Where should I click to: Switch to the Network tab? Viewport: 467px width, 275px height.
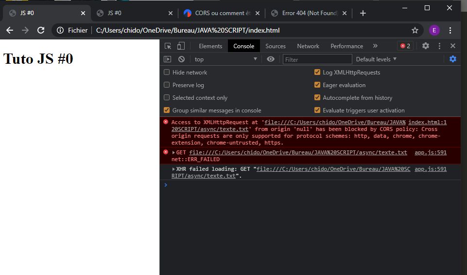pyautogui.click(x=308, y=46)
